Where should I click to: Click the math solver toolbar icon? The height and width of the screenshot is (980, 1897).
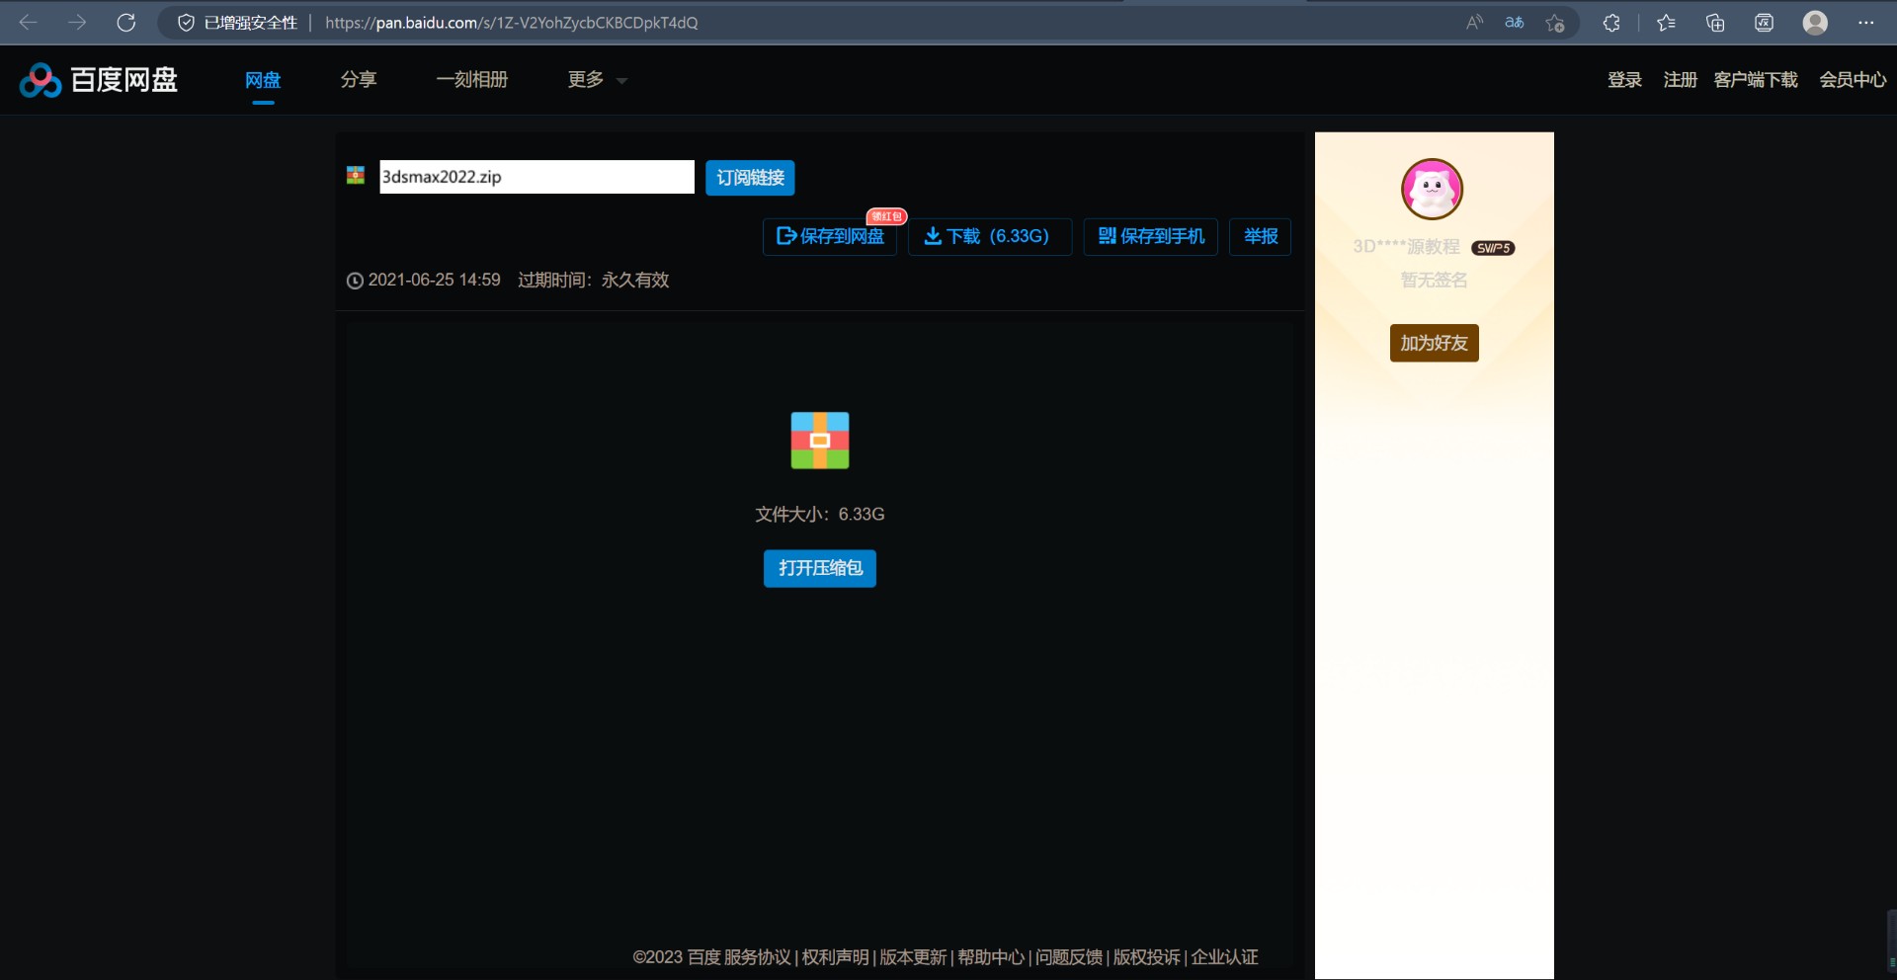[x=1765, y=22]
